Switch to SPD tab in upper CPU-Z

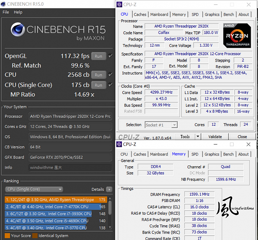click(195, 14)
